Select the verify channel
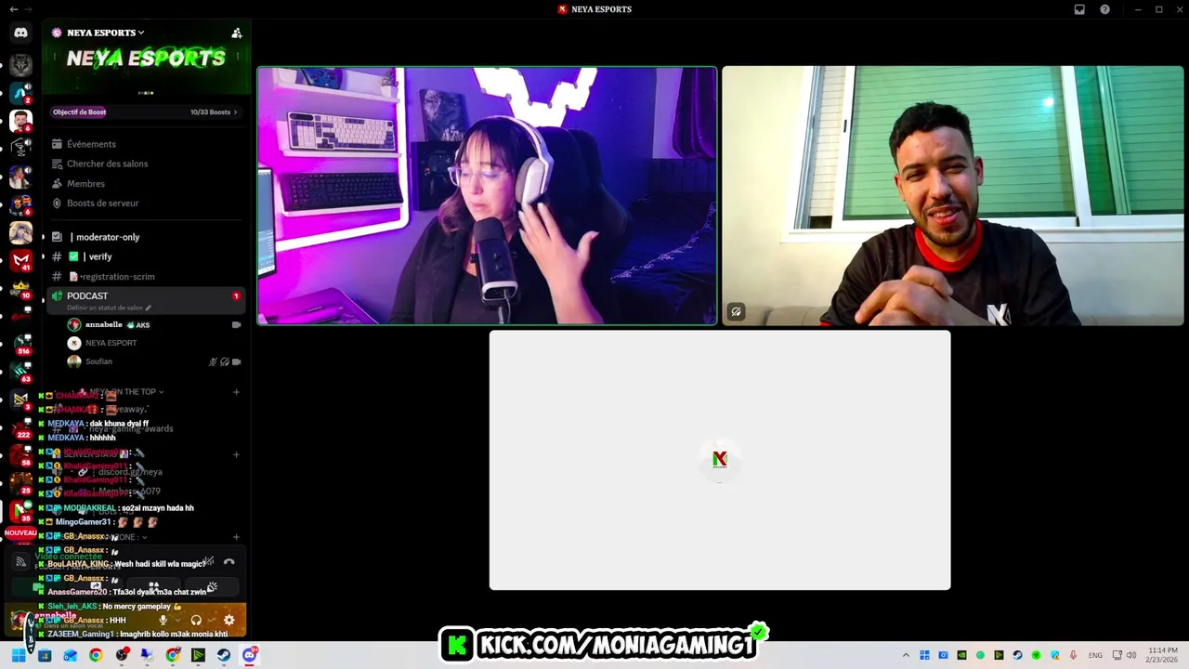The height and width of the screenshot is (669, 1189). (x=146, y=256)
